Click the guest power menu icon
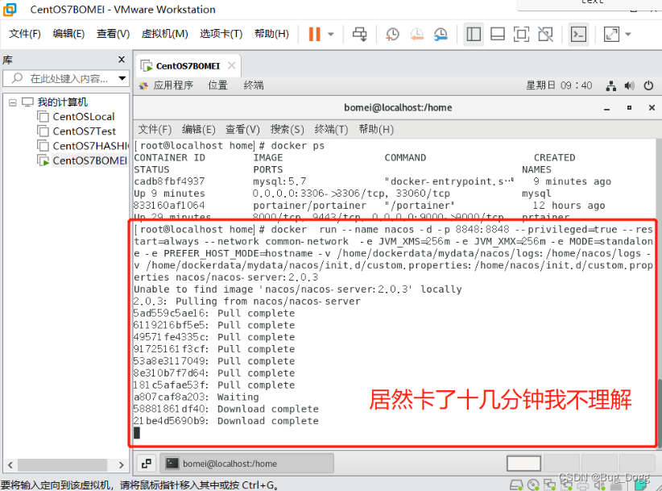This screenshot has width=662, height=491. (x=648, y=85)
